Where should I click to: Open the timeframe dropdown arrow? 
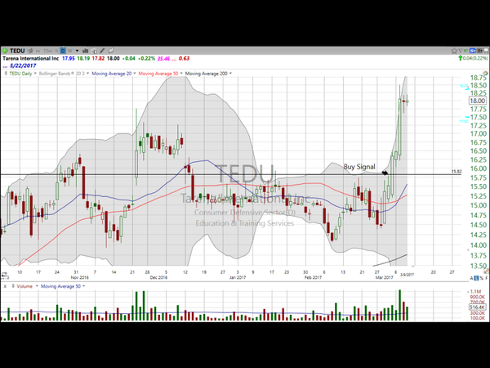click(77, 51)
